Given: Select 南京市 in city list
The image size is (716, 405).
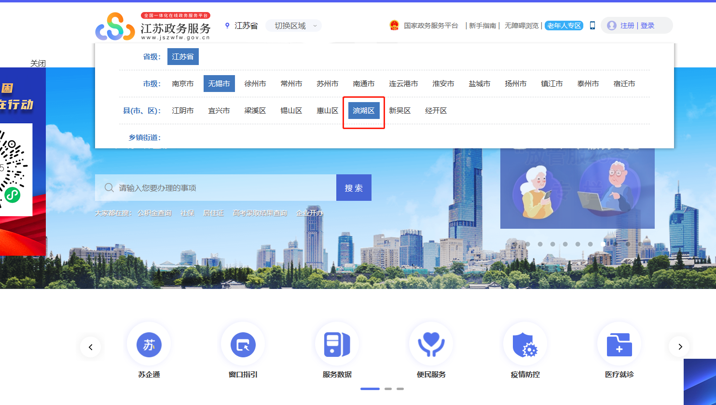Looking at the screenshot, I should (x=182, y=84).
